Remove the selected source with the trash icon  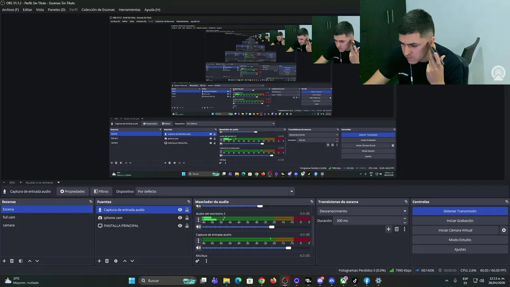click(x=107, y=261)
